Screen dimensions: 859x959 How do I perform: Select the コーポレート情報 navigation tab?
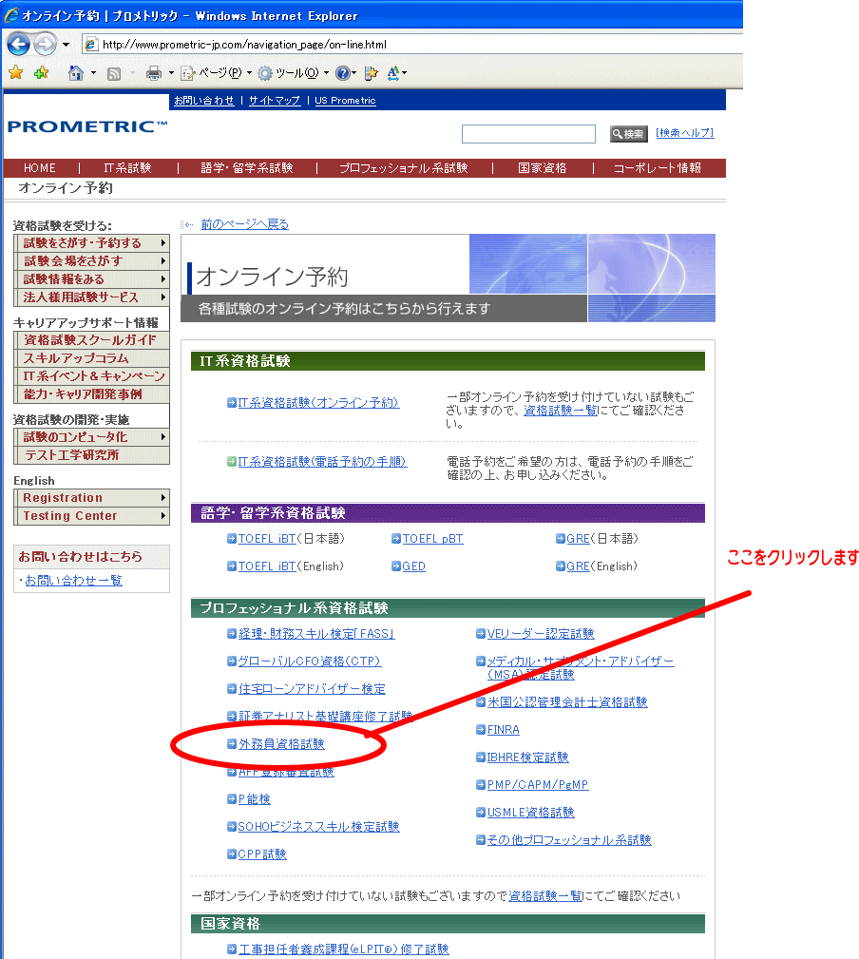tap(658, 168)
